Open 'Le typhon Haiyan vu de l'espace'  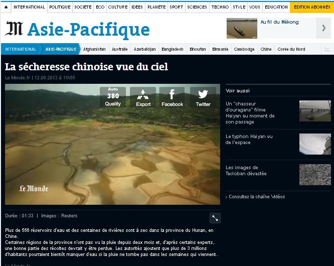(x=249, y=140)
